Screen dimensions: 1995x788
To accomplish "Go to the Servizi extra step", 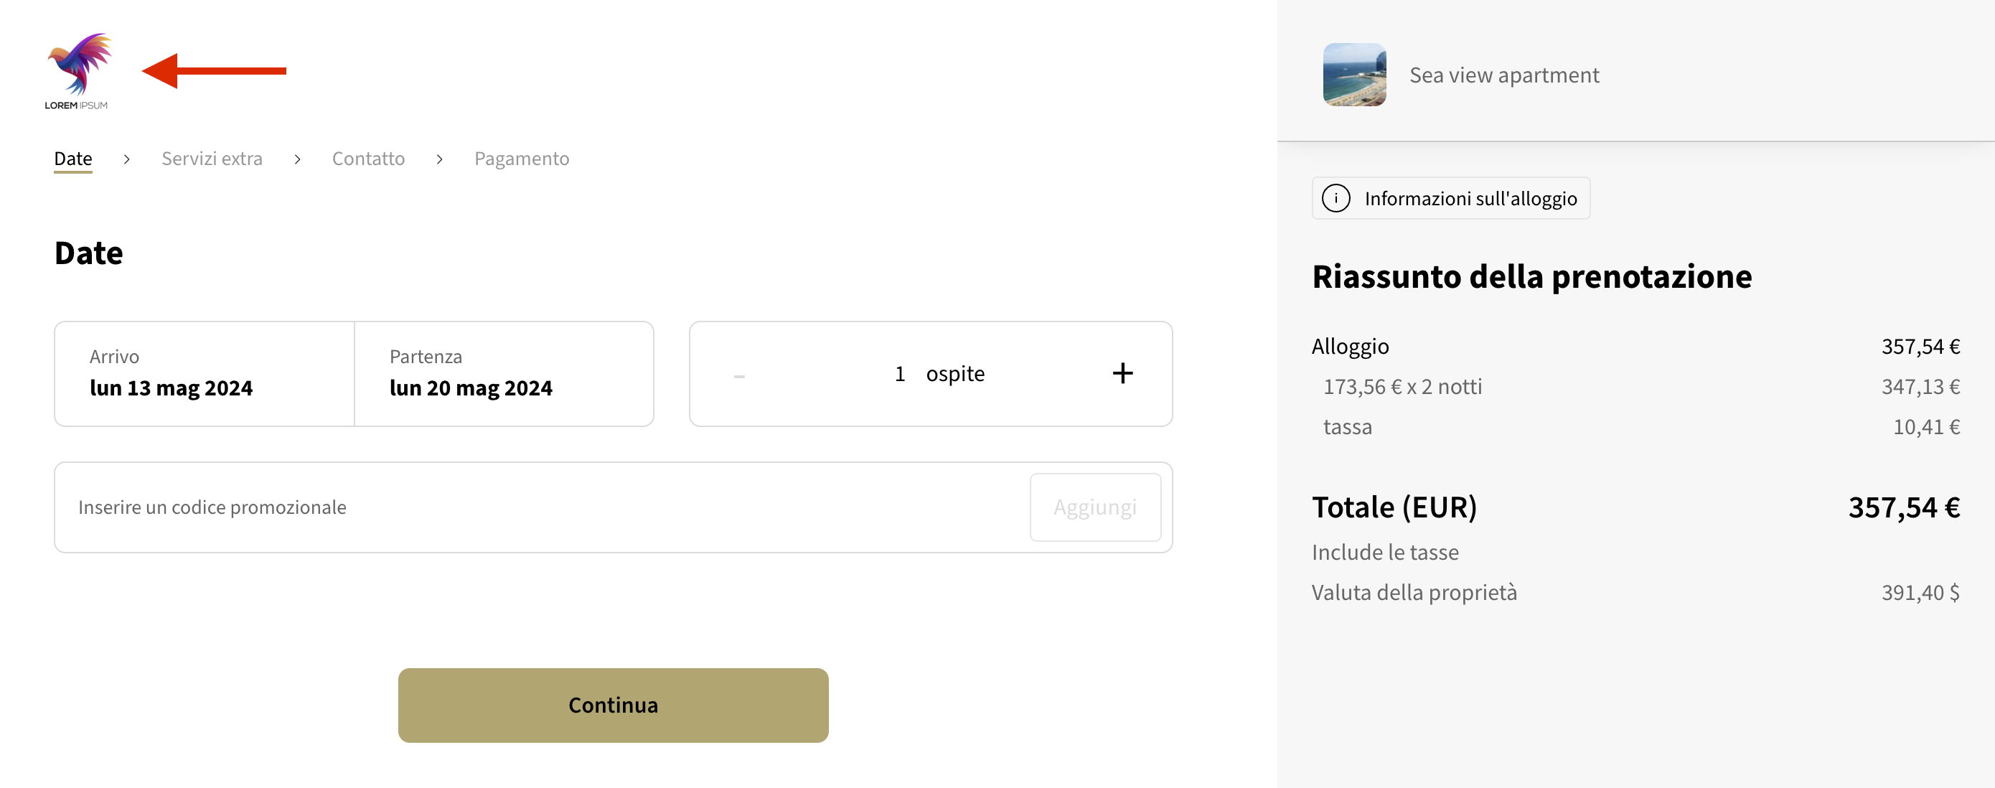I will point(212,158).
